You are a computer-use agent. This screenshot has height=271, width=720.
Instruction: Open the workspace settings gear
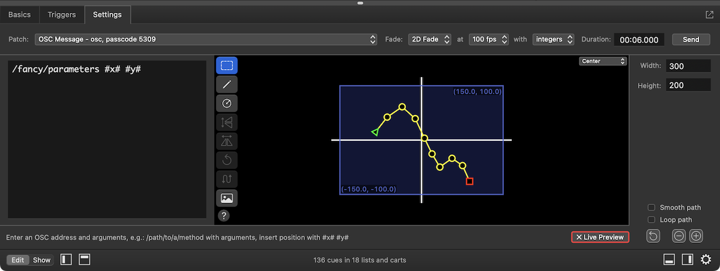(x=706, y=260)
